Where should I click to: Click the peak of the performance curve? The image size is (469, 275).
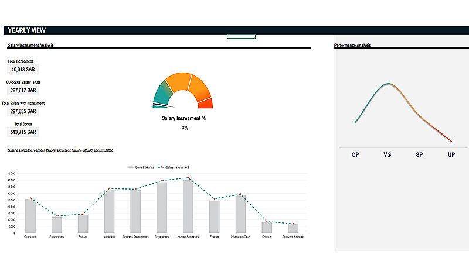point(388,84)
